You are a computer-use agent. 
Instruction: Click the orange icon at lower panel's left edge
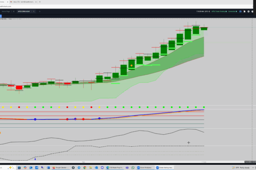[x=1, y=133]
